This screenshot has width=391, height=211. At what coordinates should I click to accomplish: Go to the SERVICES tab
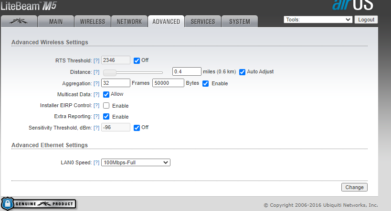pyautogui.click(x=203, y=21)
